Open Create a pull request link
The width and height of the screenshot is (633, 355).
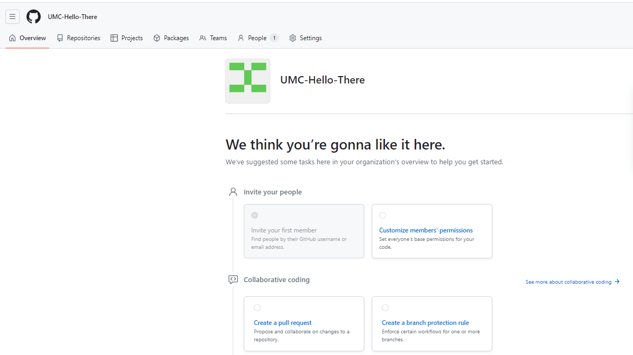click(282, 323)
